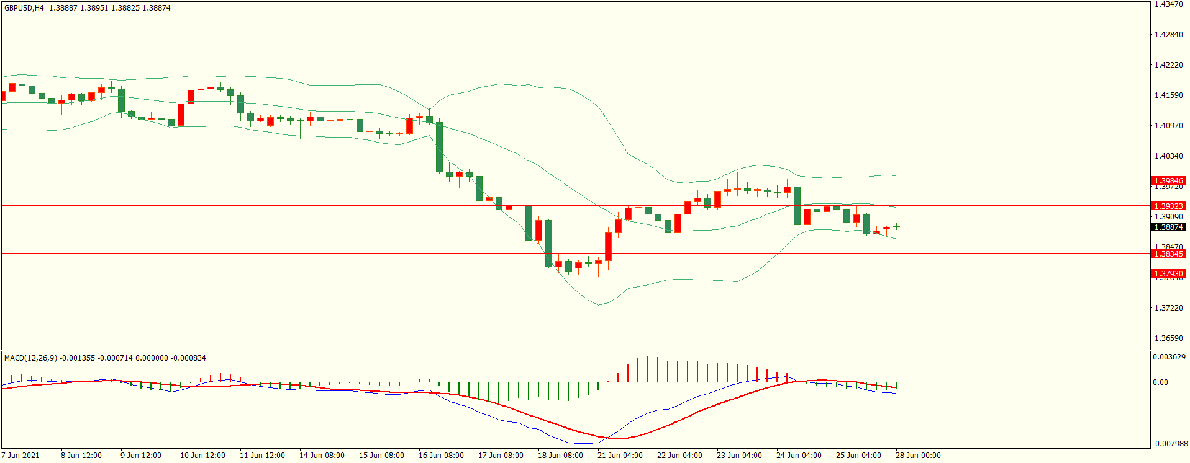
Task: Click the 1.42220 price scale value
Action: [1169, 65]
